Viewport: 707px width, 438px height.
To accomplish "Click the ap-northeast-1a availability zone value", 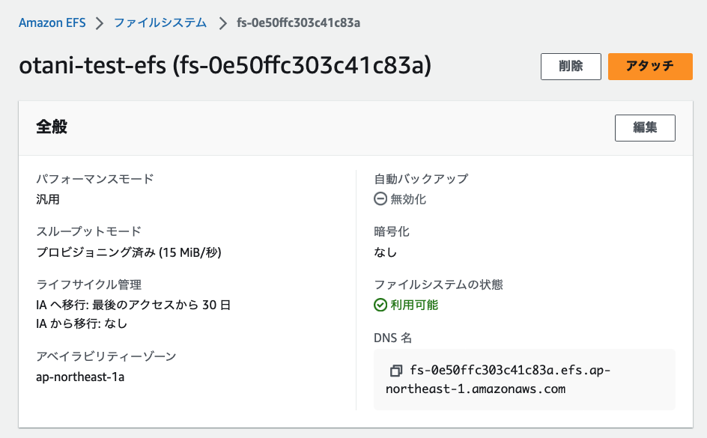I will pos(80,377).
